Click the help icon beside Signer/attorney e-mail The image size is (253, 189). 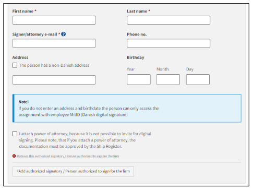tap(64, 34)
